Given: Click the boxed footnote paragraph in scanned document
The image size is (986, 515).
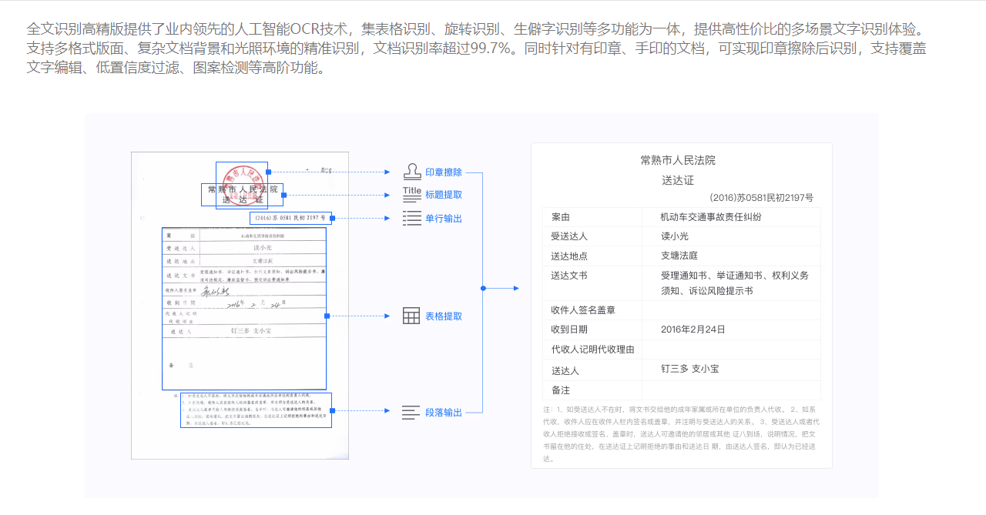Looking at the screenshot, I should point(256,410).
